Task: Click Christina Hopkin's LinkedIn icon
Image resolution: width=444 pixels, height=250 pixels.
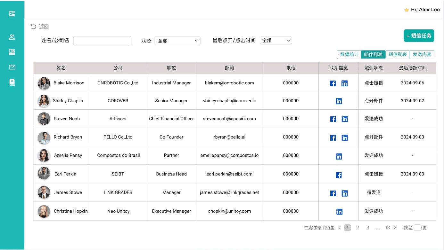Action: 339,211
